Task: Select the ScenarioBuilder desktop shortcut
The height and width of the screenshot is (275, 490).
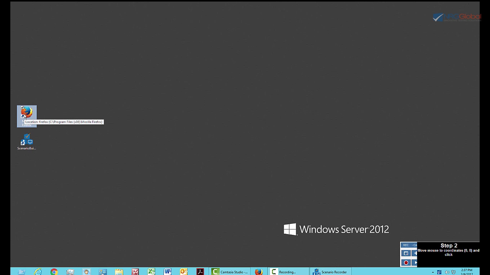Action: 27,142
